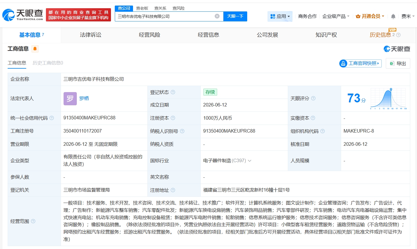
Task: Click organization code MAKEUPRC-8
Action: [359, 131]
